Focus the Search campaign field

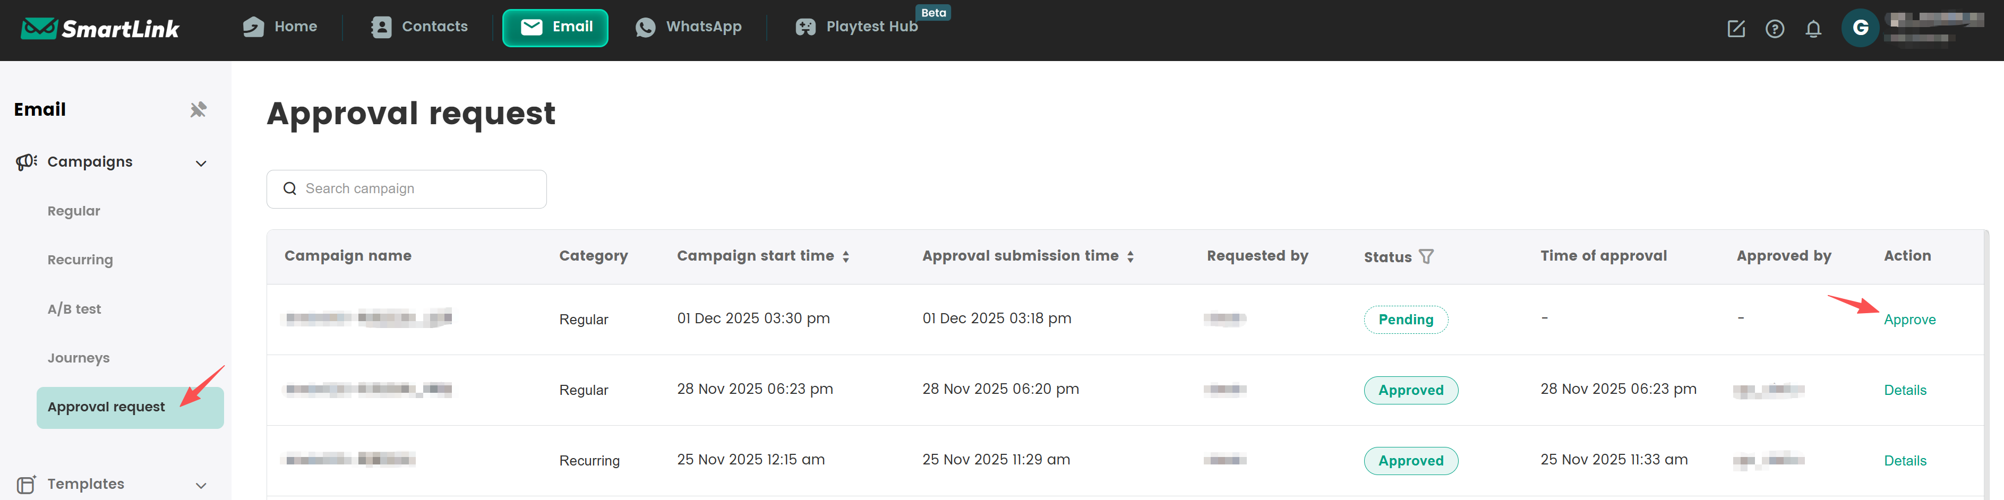click(x=420, y=188)
